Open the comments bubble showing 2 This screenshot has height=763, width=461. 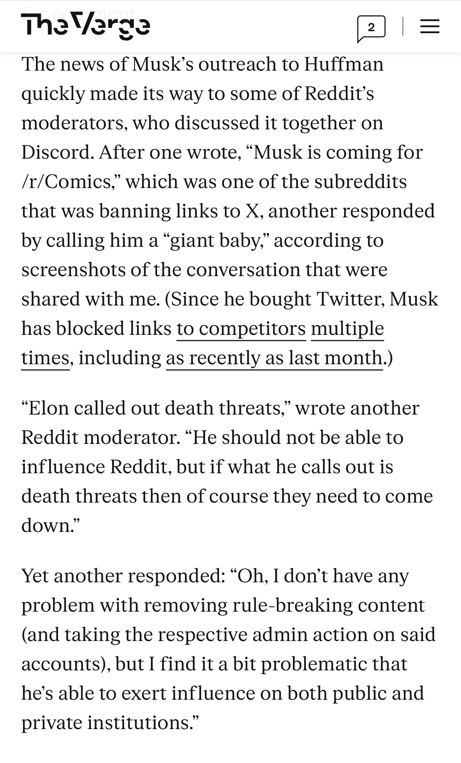371,28
